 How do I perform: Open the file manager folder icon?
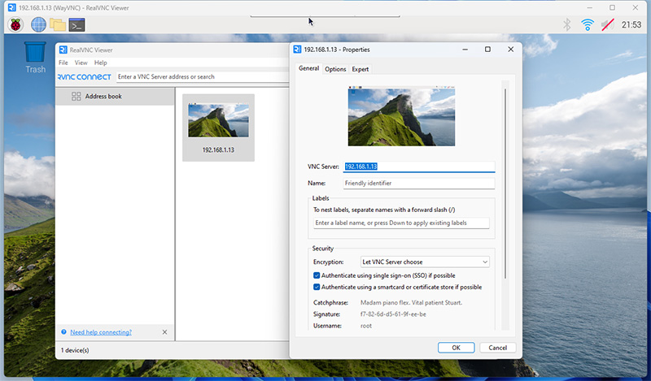pos(58,25)
